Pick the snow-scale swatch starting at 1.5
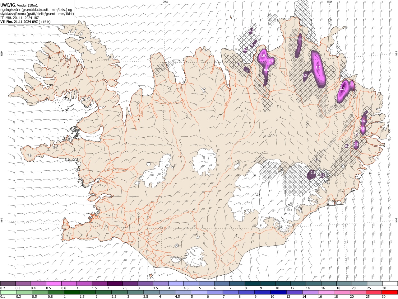Viewport: 398px width, 299px height. (x=99, y=283)
